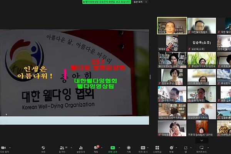Expand the reactions options arrow
Screen dimensions: 231x154
coord(176,148)
